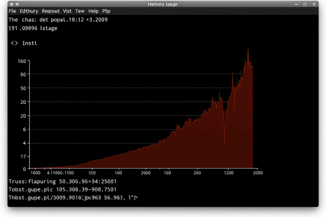Click the 6 label on the y-axis

[24, 130]
